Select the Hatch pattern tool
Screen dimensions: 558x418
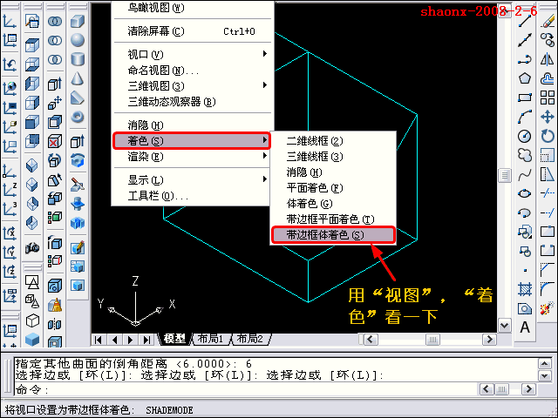pos(525,289)
